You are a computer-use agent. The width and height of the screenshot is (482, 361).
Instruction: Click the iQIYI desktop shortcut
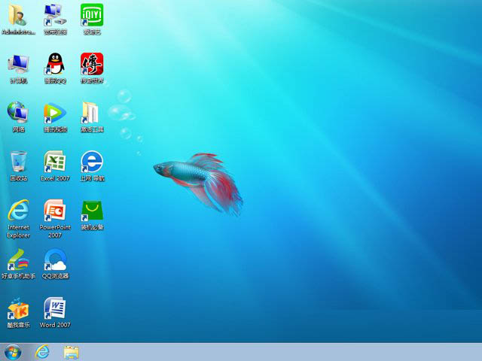(91, 15)
